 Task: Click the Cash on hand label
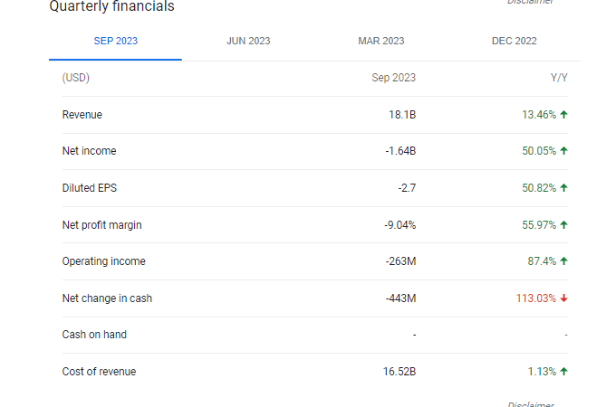pyautogui.click(x=94, y=335)
